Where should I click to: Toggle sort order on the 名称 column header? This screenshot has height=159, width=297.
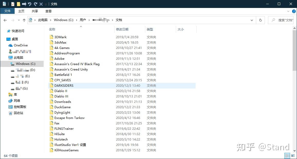point(52,29)
